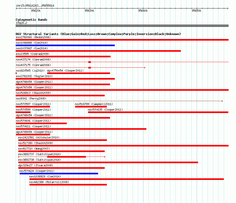Select the red bar under nsv570597
The image size is (236, 203).
click(33, 107)
